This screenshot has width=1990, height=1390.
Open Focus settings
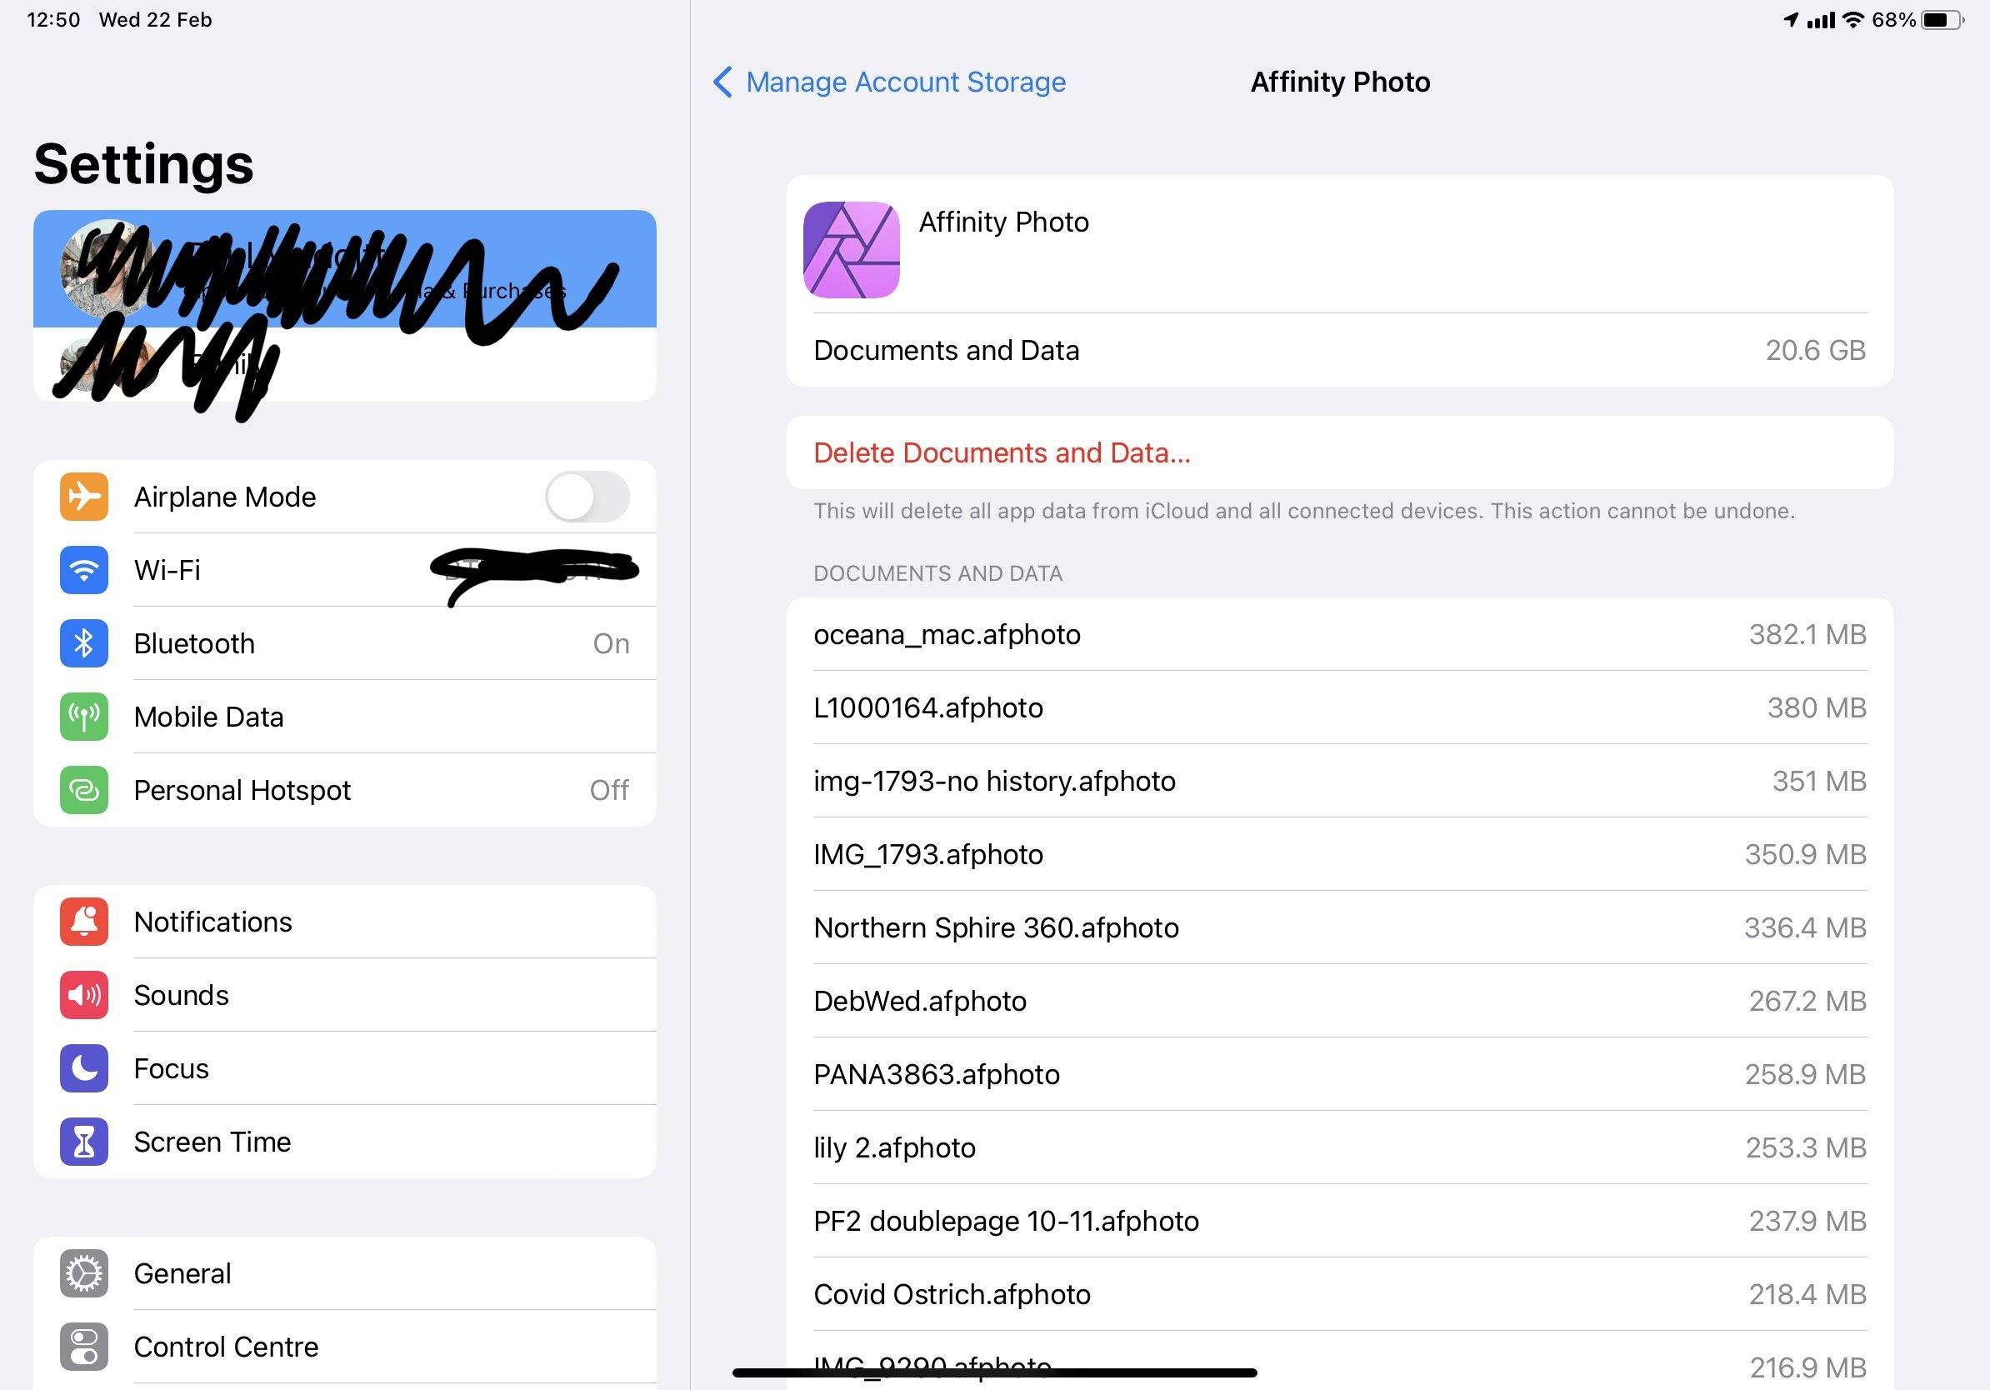(x=345, y=1067)
